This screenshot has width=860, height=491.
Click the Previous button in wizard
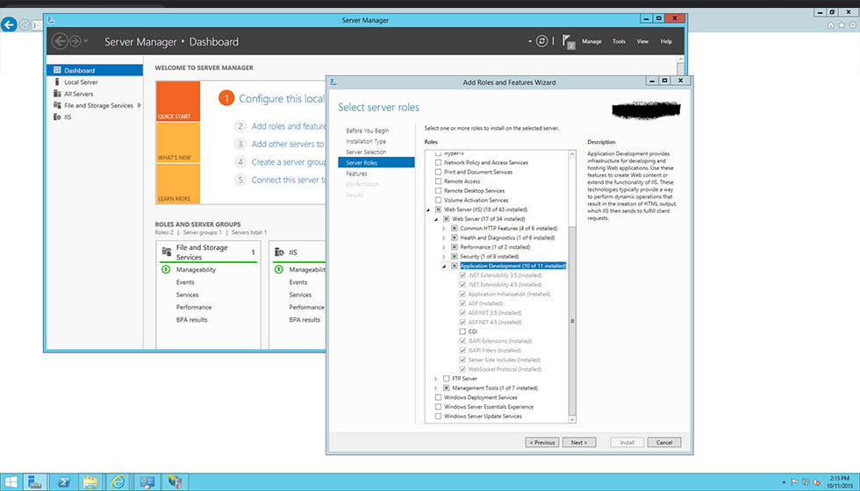[542, 442]
